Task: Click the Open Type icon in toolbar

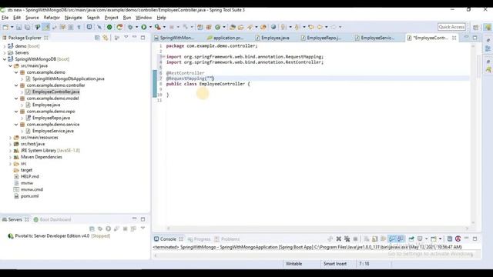Action: (233, 27)
